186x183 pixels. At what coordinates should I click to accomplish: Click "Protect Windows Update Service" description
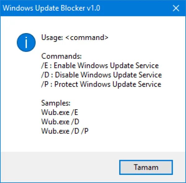tap(108, 84)
